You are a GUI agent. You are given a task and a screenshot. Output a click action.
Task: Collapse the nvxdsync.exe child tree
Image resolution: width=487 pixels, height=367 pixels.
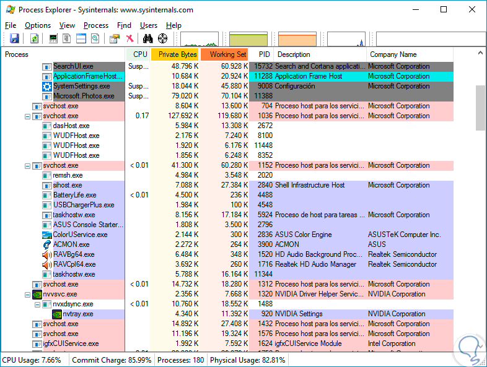38,304
